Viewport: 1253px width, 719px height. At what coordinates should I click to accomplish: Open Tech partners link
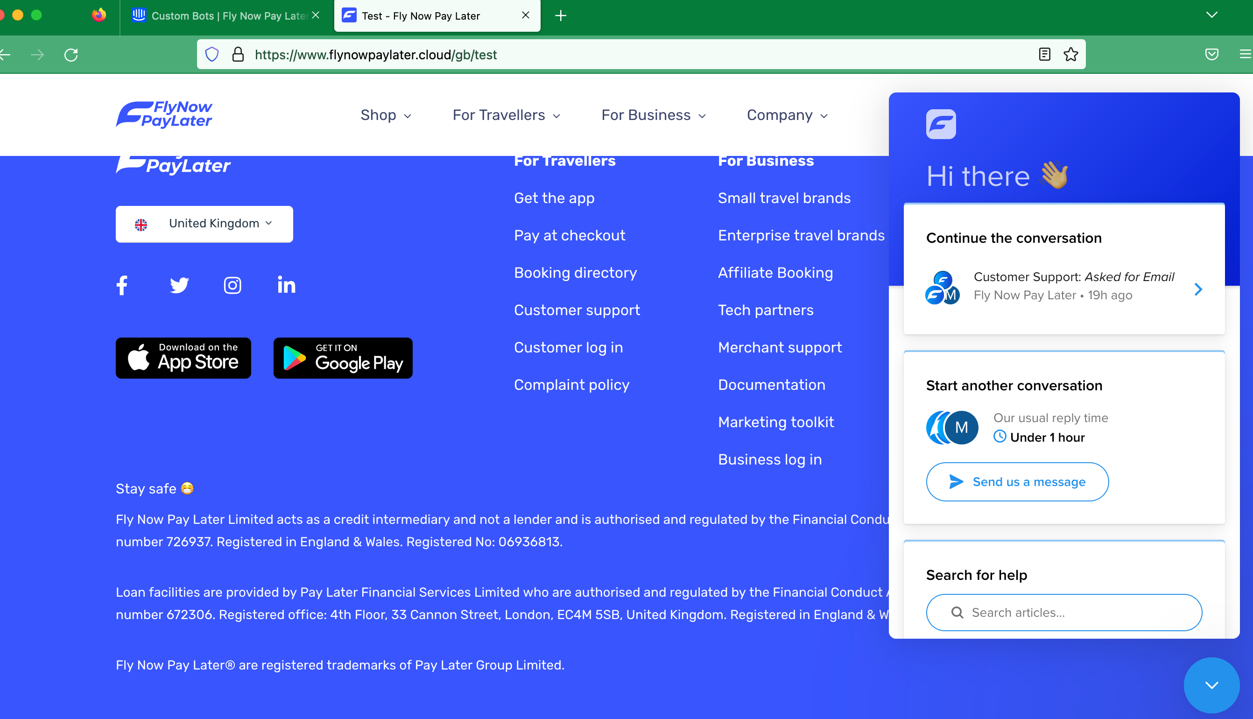765,310
